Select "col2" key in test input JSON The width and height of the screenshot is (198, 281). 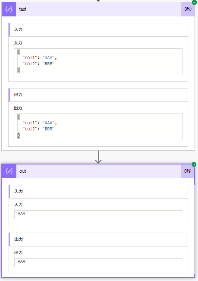(x=30, y=63)
